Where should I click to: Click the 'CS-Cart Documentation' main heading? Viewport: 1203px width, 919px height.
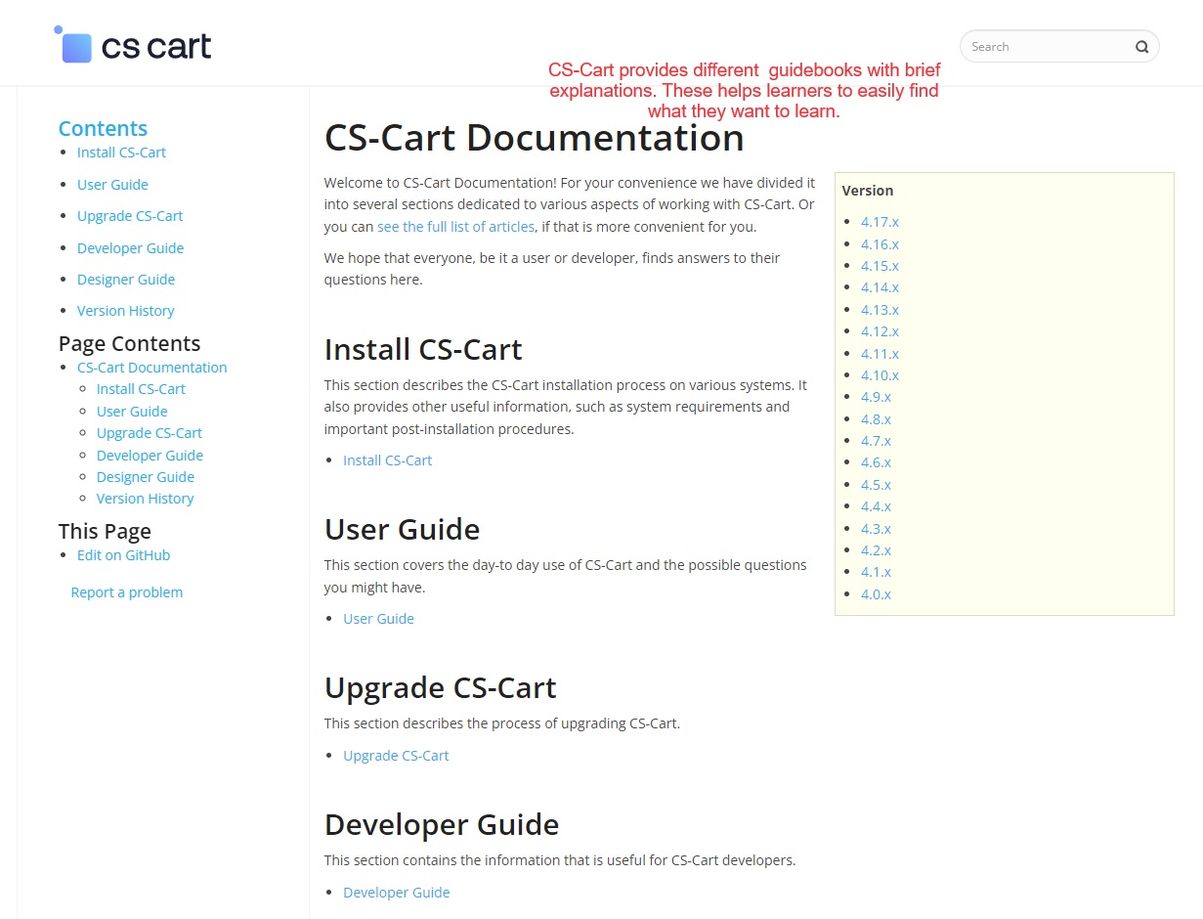[x=534, y=138]
